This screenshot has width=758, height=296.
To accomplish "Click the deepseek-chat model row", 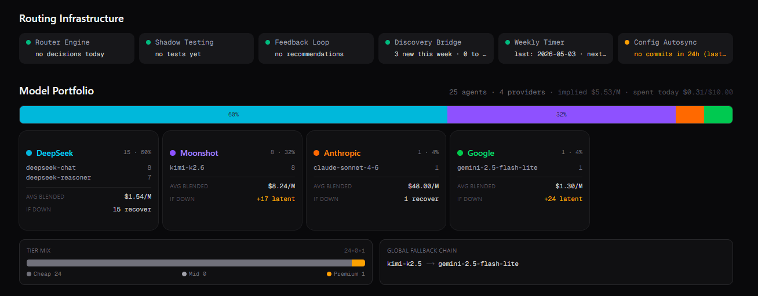I will click(x=89, y=167).
